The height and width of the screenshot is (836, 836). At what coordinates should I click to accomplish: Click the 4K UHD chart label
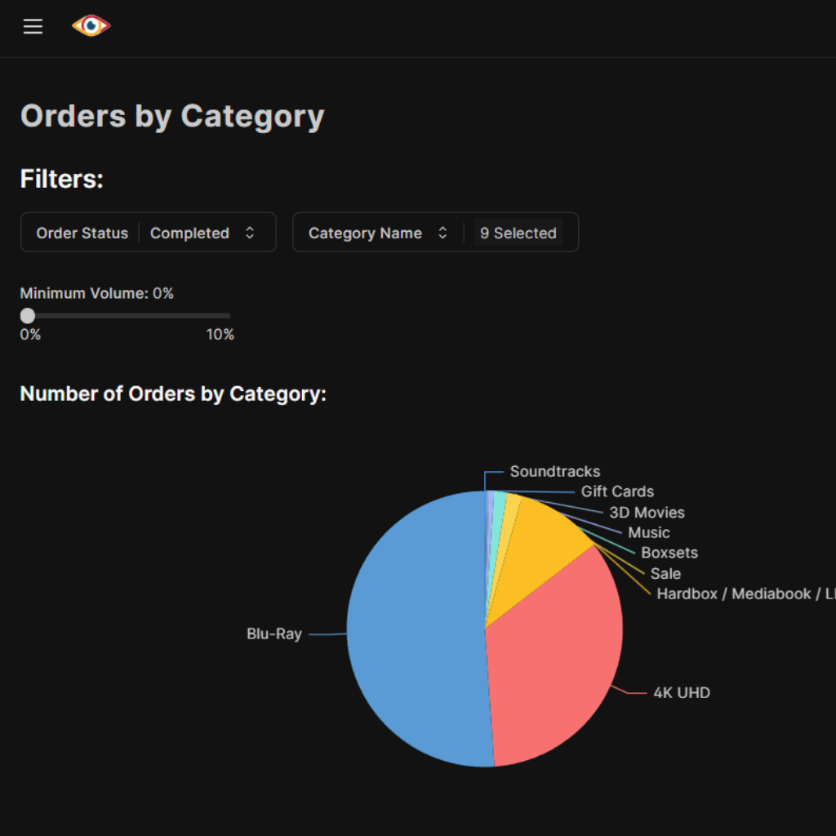[x=682, y=692]
